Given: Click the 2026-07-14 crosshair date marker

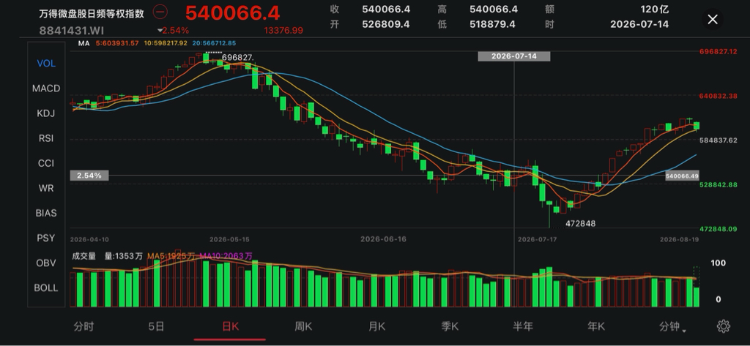Looking at the screenshot, I should point(513,56).
